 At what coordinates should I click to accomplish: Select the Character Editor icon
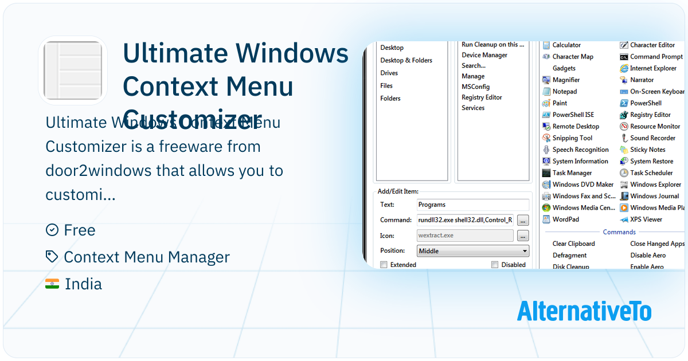pyautogui.click(x=624, y=45)
